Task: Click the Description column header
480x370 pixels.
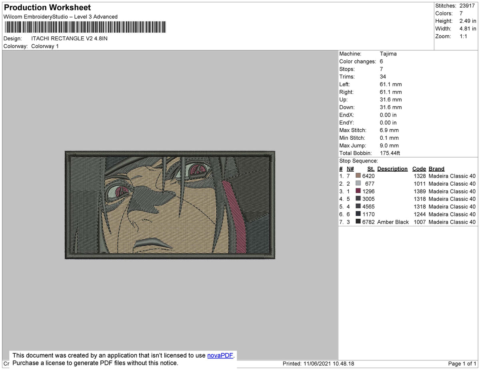Action: [392, 168]
